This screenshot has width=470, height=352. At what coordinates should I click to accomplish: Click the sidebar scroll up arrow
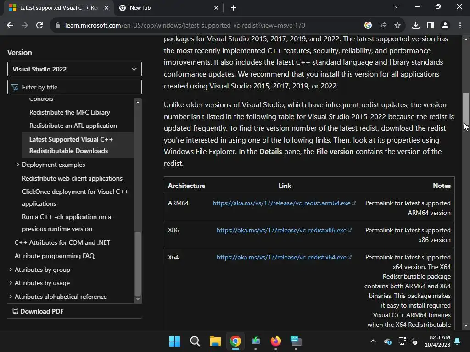pos(138,102)
